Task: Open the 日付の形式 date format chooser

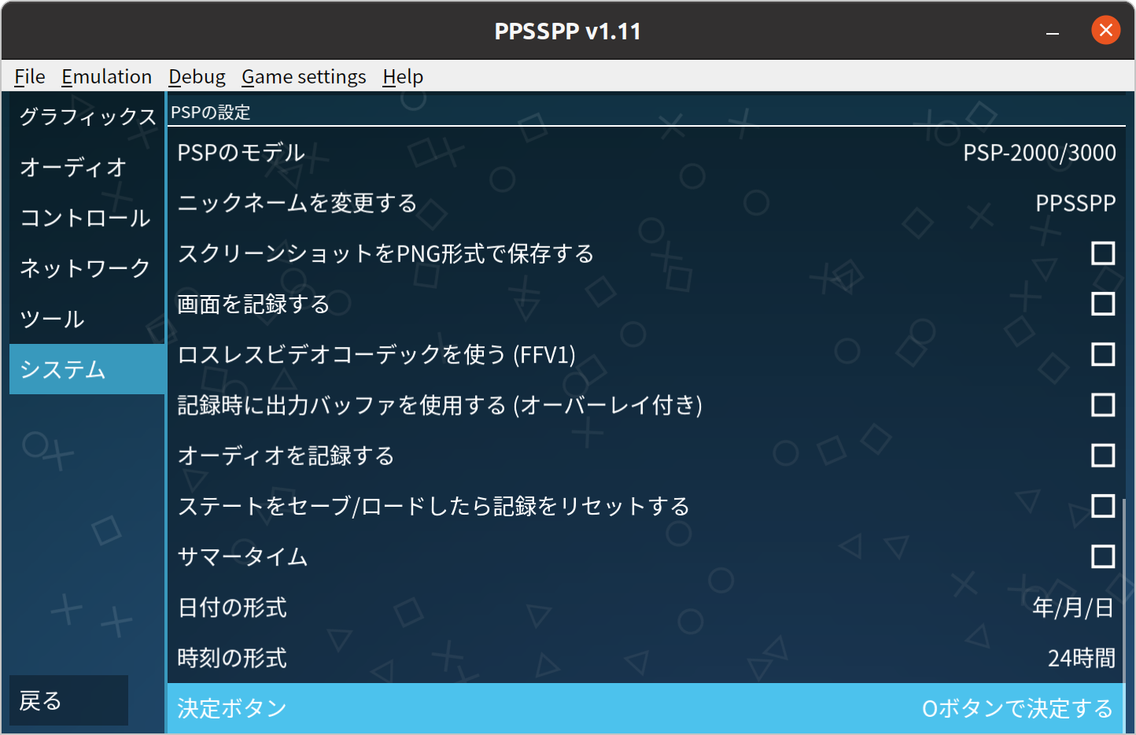Action: click(646, 608)
